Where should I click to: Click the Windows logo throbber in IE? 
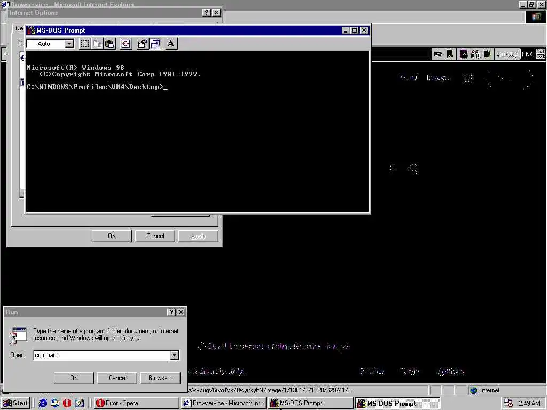click(x=536, y=17)
